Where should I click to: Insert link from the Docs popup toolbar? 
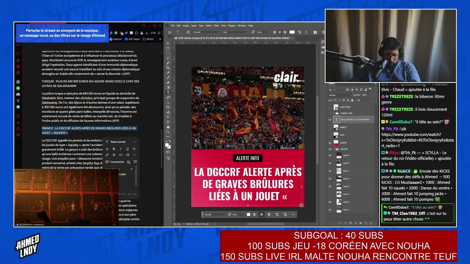coord(107,155)
